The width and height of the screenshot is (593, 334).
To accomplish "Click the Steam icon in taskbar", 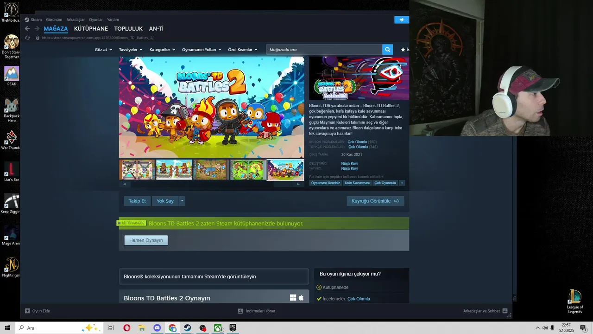I will pos(188,328).
